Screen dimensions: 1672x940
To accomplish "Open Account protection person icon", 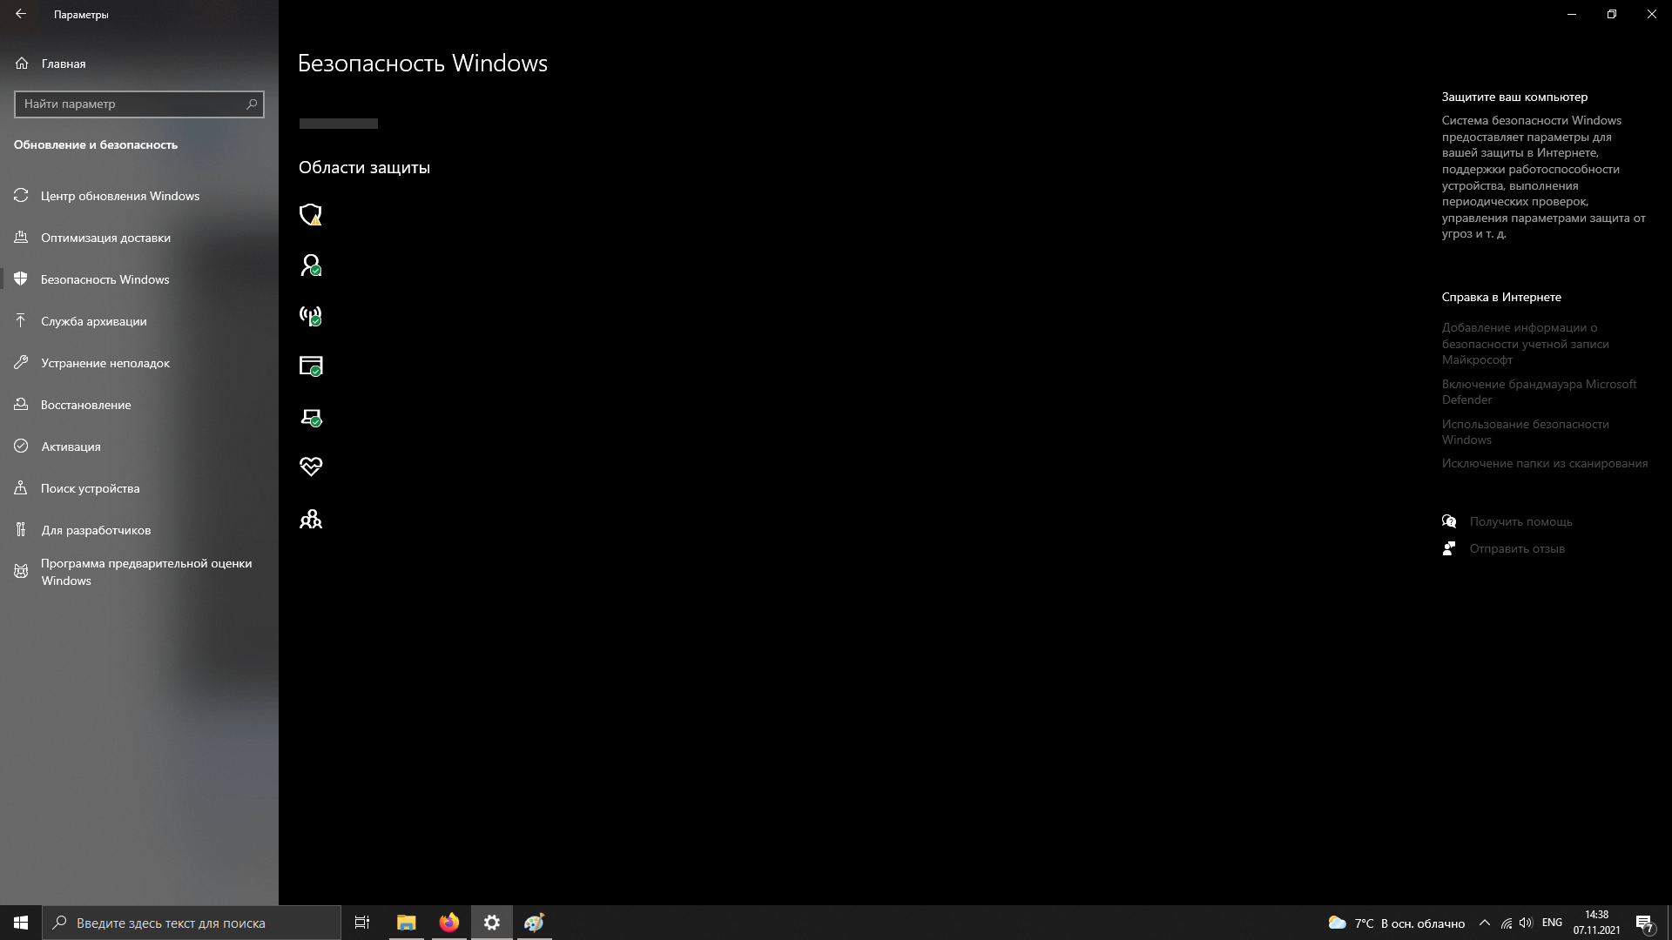I will coord(311,265).
